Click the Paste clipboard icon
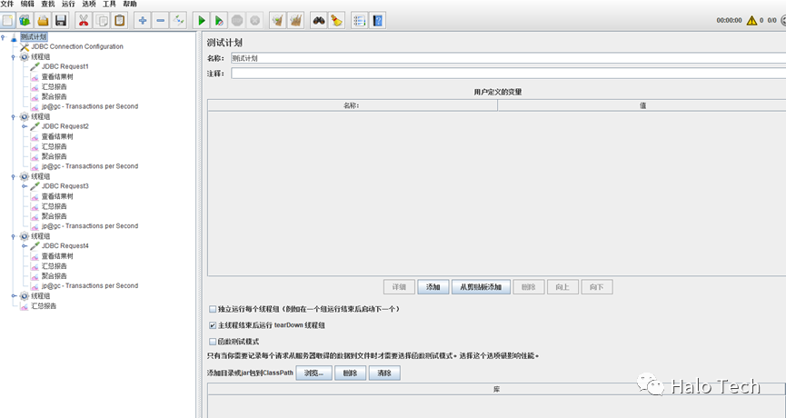This screenshot has width=786, height=418. (x=119, y=21)
